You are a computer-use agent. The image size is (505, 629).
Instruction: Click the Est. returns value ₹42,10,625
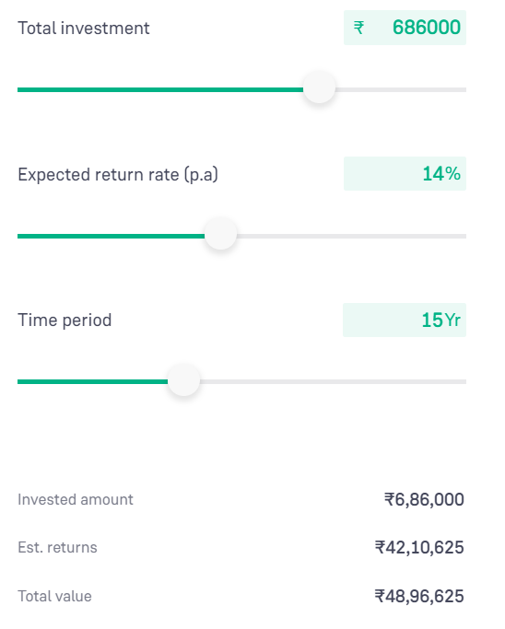pos(419,548)
